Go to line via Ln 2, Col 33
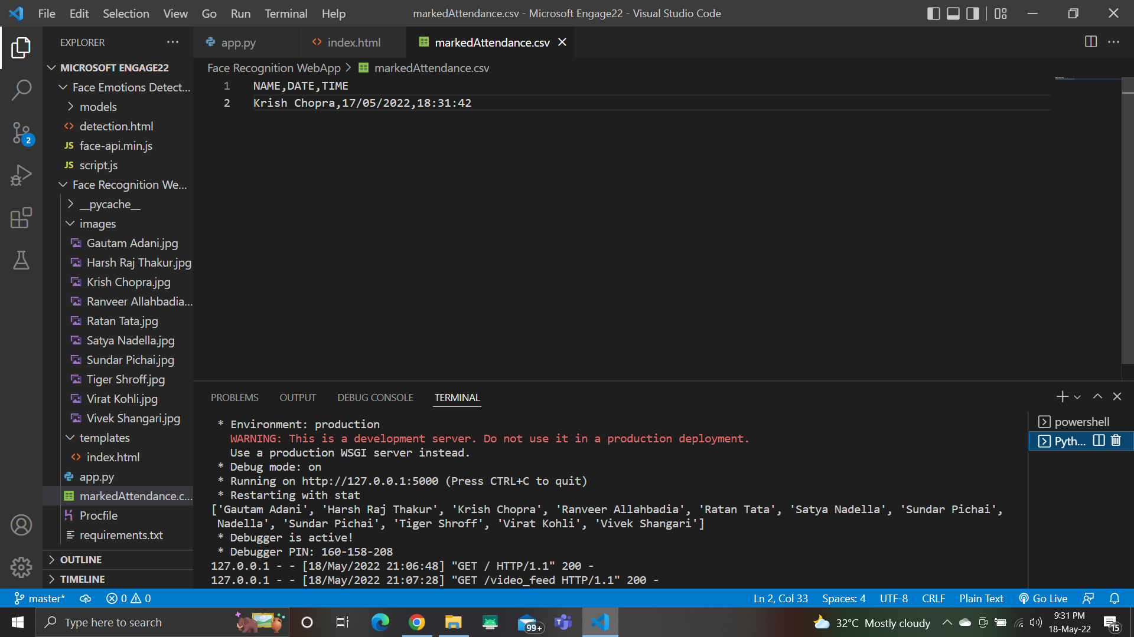 point(780,598)
